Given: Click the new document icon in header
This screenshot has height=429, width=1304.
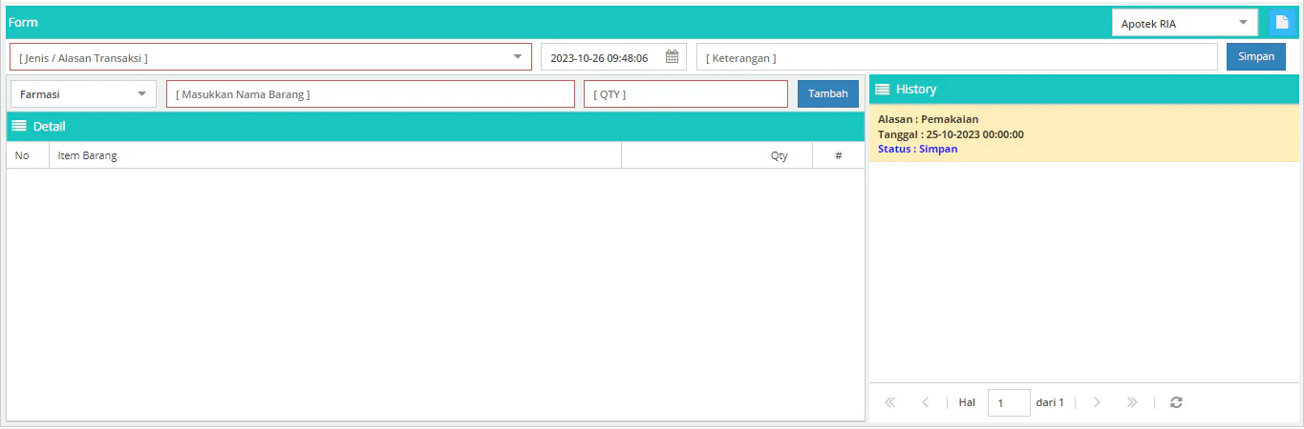Looking at the screenshot, I should (x=1281, y=23).
